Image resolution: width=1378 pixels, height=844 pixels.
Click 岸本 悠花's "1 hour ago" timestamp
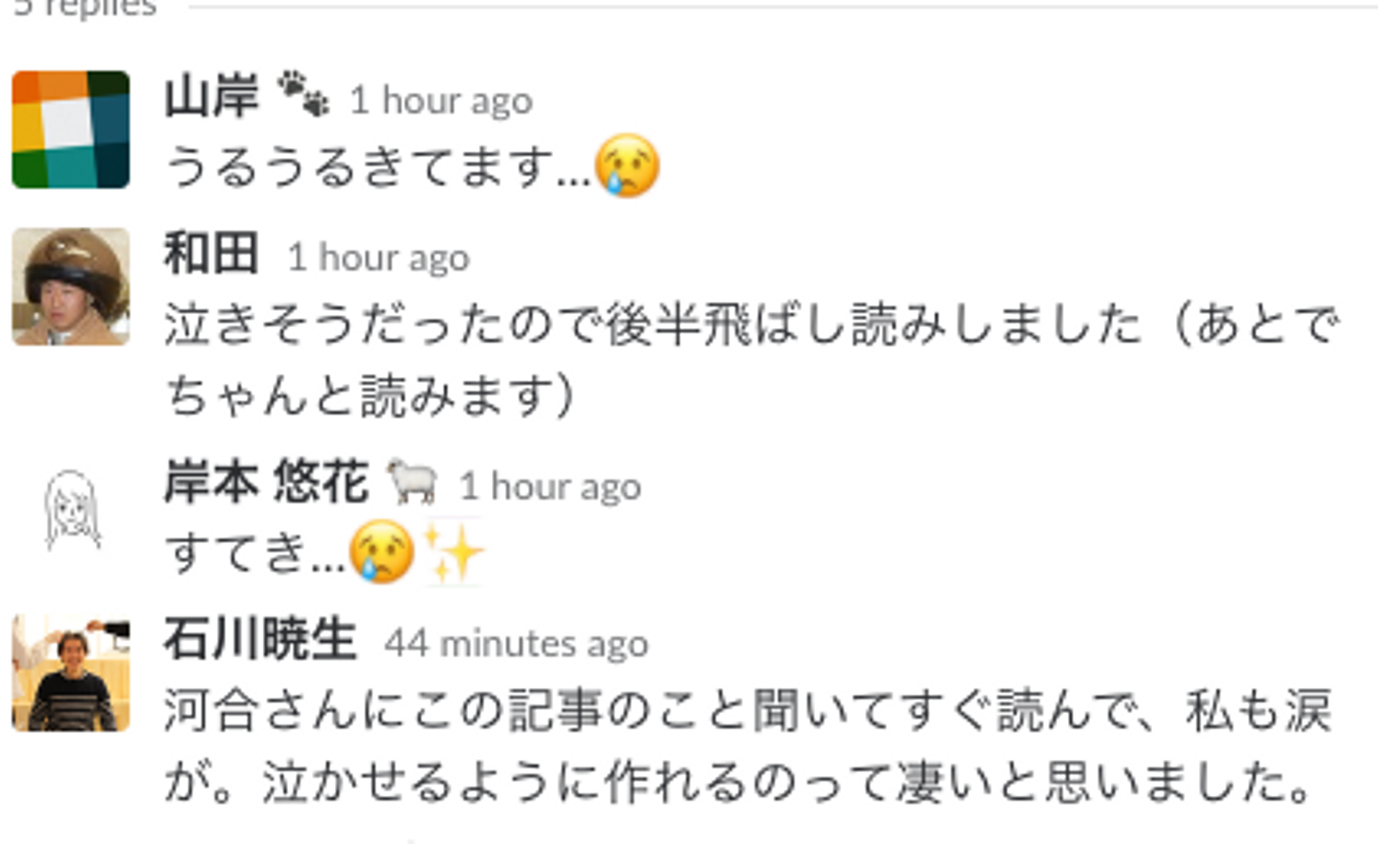click(550, 486)
